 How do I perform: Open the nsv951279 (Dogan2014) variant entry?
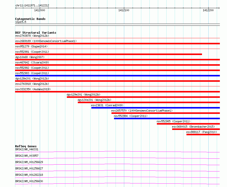(x=31, y=46)
